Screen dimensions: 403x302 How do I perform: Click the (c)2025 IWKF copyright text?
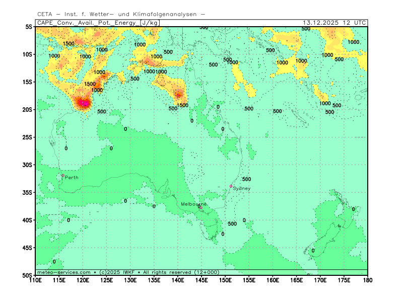[116, 272]
